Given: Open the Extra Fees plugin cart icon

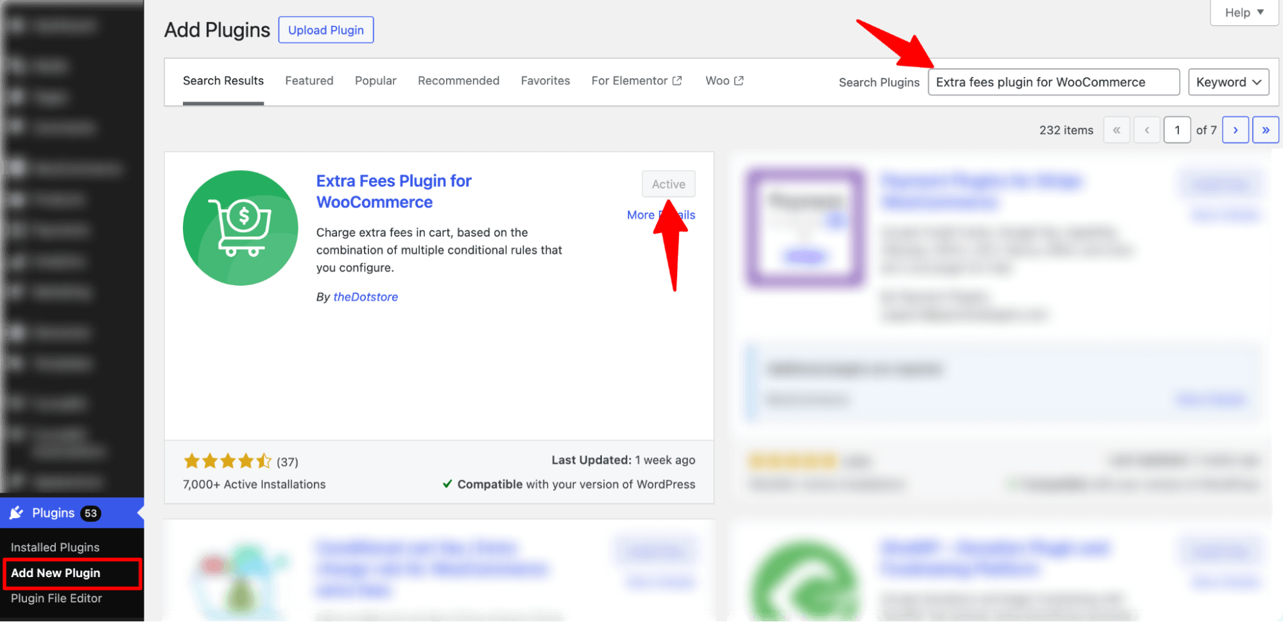Looking at the screenshot, I should click(241, 228).
